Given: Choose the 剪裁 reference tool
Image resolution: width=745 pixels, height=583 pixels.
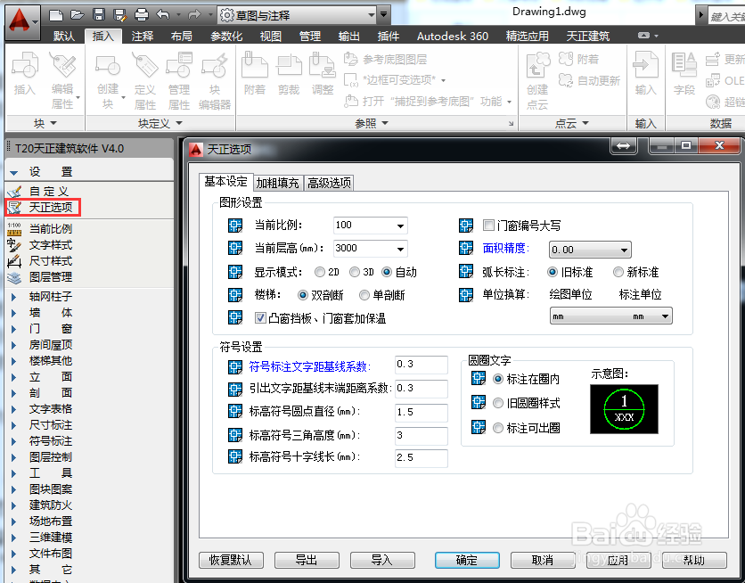Looking at the screenshot, I should pos(289,74).
